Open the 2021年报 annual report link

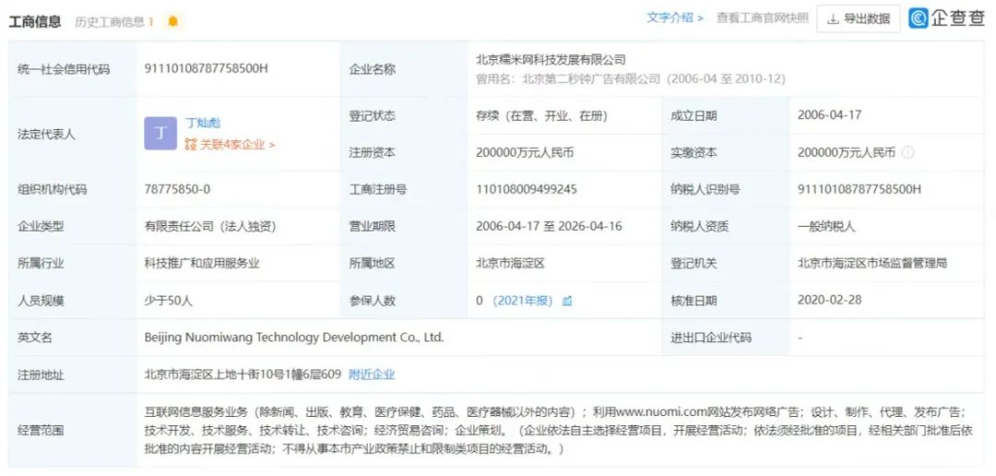(522, 301)
